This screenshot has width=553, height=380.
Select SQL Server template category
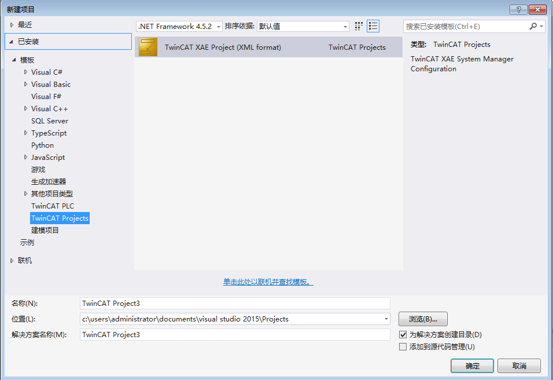pos(50,121)
